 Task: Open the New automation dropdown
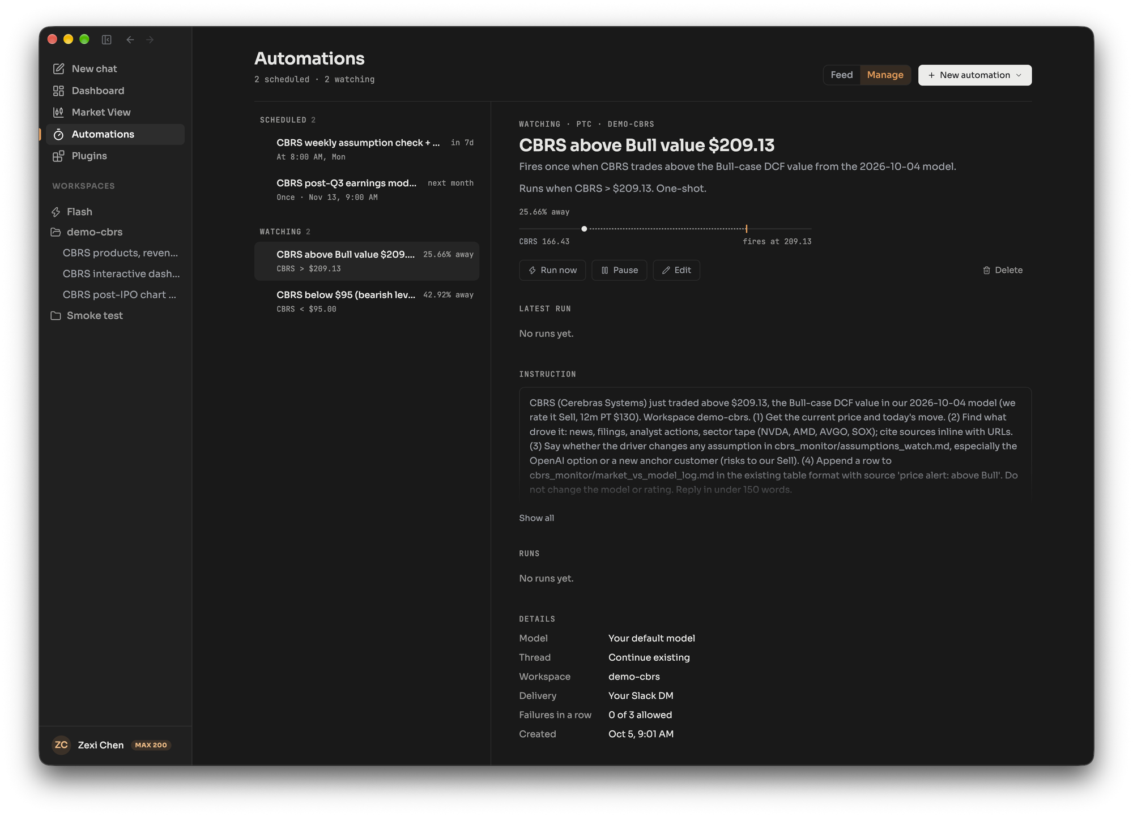tap(974, 75)
